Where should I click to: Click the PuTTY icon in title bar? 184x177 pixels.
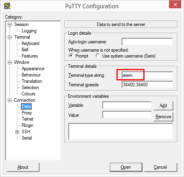[7, 6]
